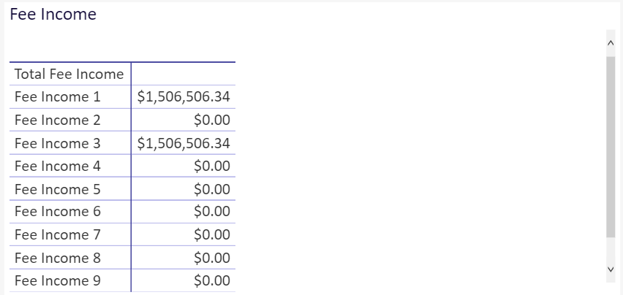This screenshot has height=295, width=623.
Task: Select the Fee Income 3 row label
Action: [x=58, y=143]
